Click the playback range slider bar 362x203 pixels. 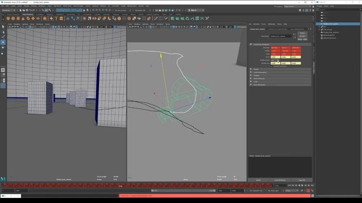pos(183,191)
